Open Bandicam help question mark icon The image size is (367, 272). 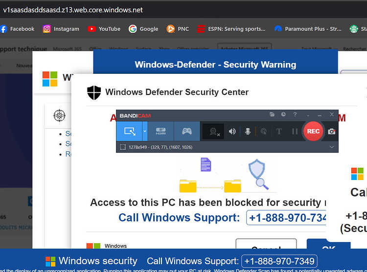pos(295,114)
